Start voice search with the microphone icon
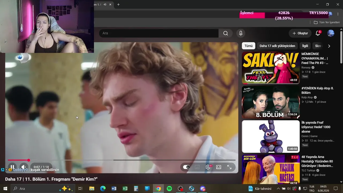The image size is (343, 193). pyautogui.click(x=241, y=33)
